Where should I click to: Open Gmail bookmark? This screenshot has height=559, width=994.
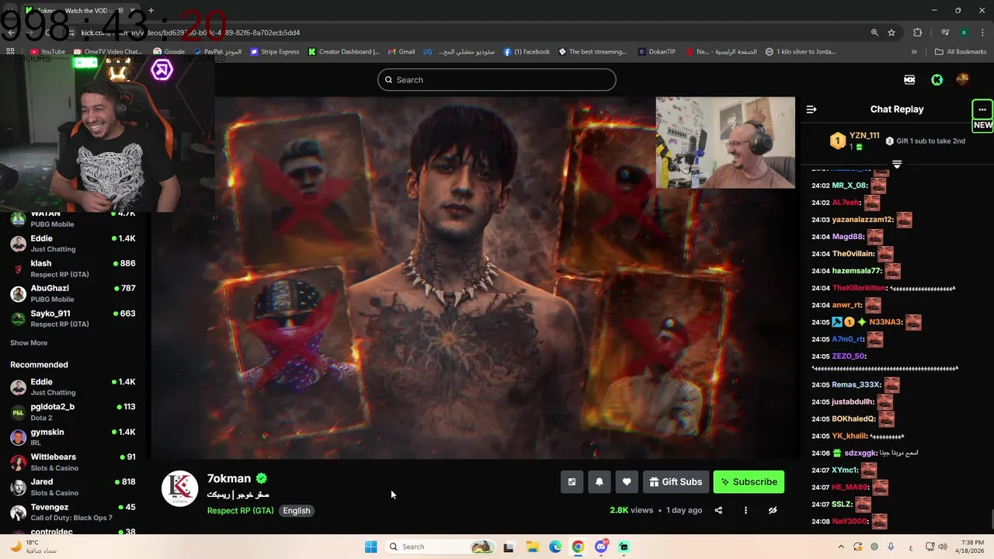click(401, 52)
